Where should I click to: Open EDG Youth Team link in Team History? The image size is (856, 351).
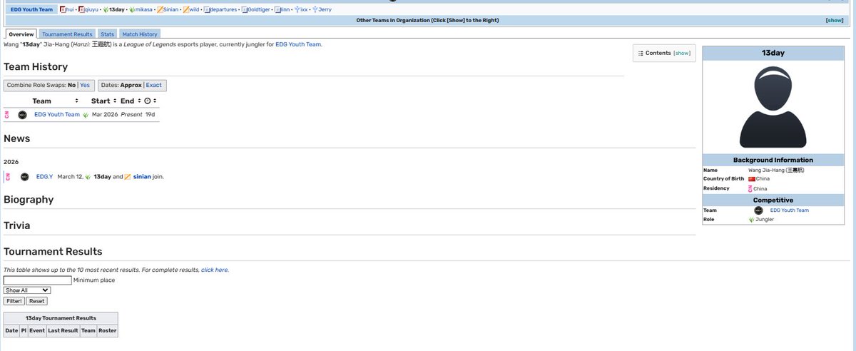(x=57, y=114)
